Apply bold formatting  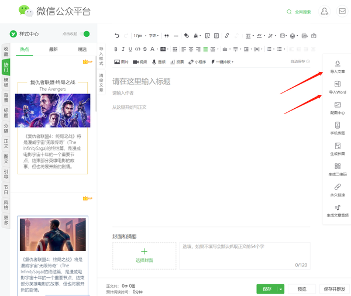click(x=116, y=49)
